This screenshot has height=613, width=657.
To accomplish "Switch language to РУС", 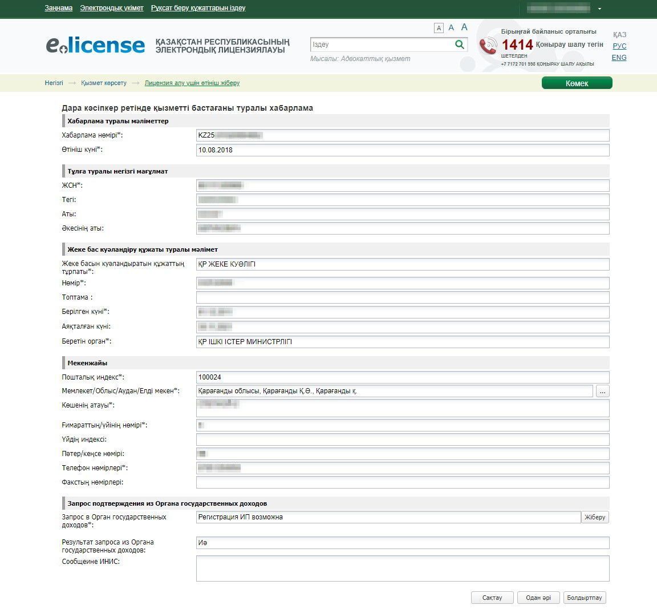I will (619, 46).
